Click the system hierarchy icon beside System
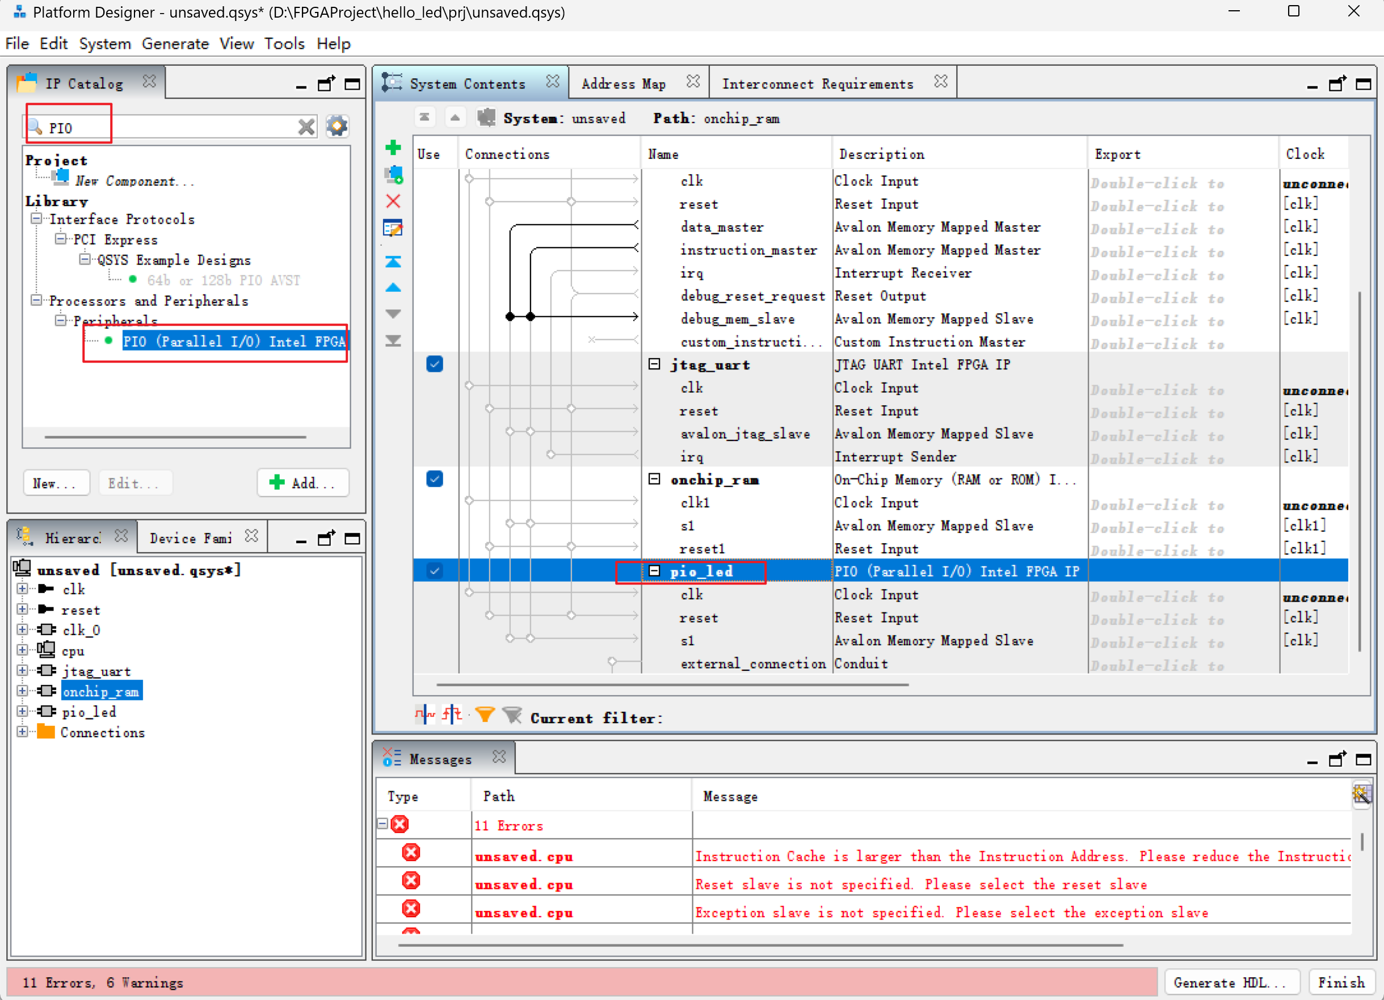Image resolution: width=1384 pixels, height=1000 pixels. coord(486,117)
